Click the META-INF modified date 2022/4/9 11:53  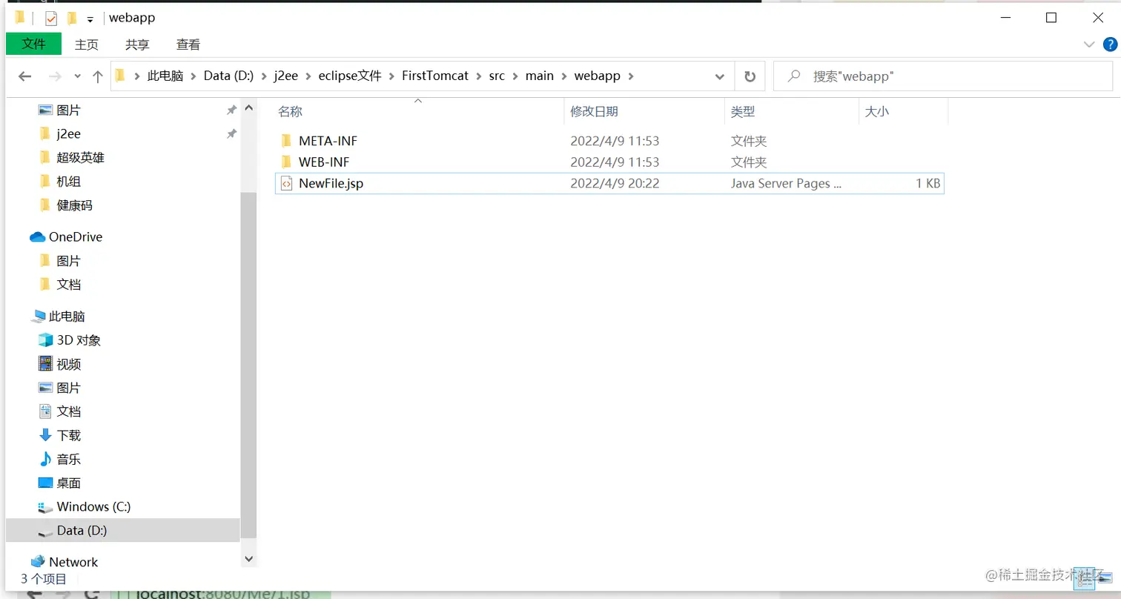(x=615, y=141)
